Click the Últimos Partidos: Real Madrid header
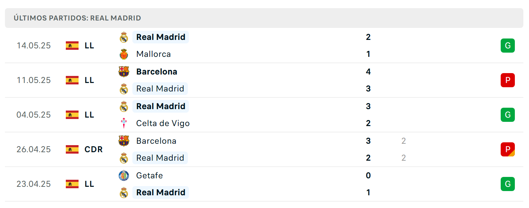 (x=77, y=18)
